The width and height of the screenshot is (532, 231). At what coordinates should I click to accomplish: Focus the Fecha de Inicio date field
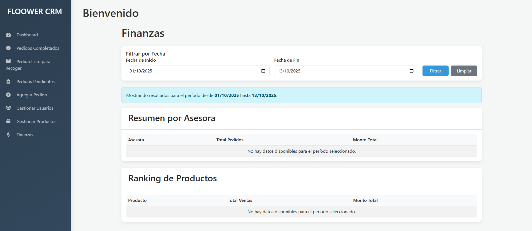(192, 71)
